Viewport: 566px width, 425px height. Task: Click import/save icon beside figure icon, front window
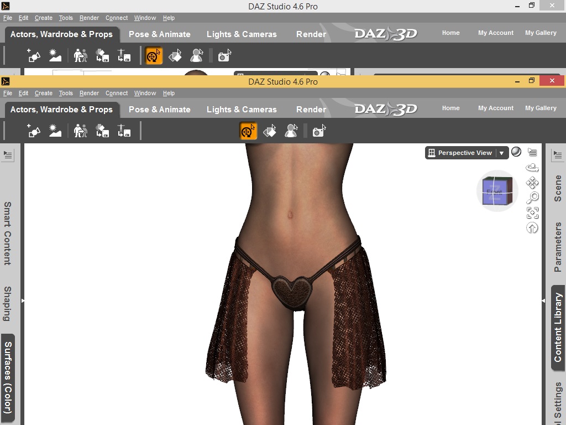click(102, 131)
